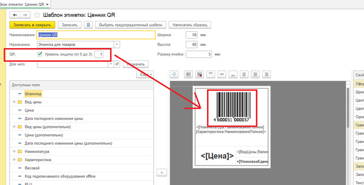The image size is (364, 185).
Task: Click the back navigation arrow
Action: pyautogui.click(x=15, y=15)
